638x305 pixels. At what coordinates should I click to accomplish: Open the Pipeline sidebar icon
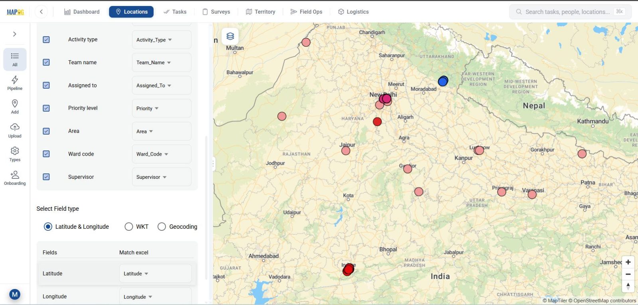(15, 83)
